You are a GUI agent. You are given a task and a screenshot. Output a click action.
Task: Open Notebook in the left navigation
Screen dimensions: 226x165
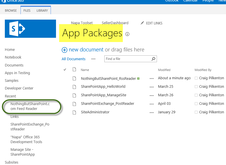(x=13, y=57)
